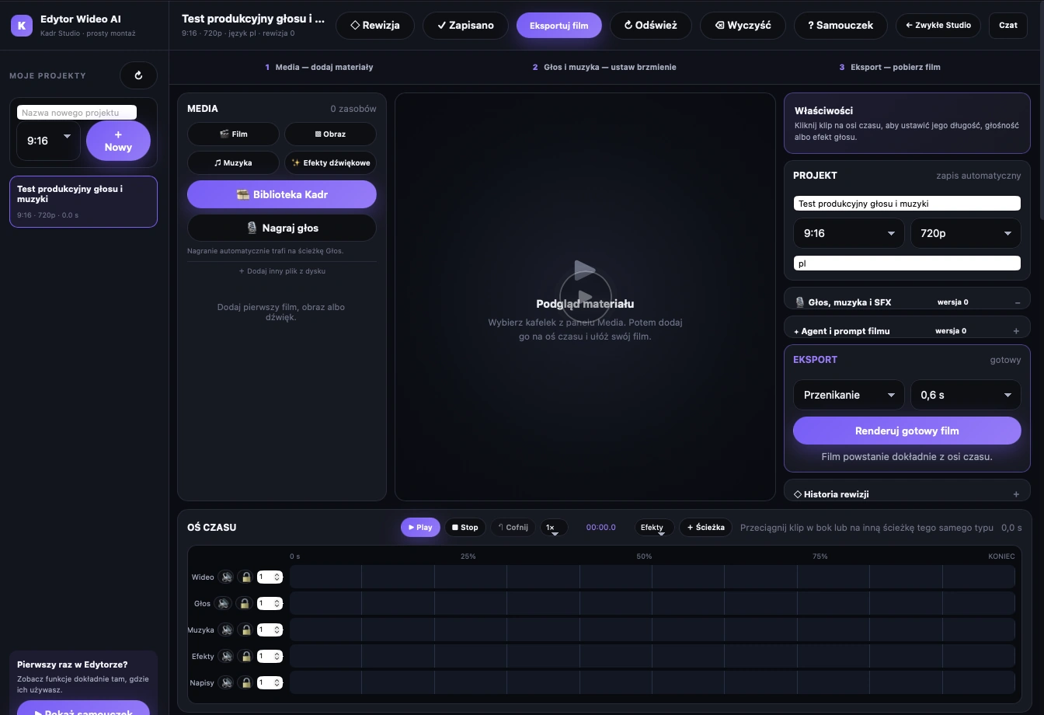Click the refresh projects icon beside Moje Projekty

pyautogui.click(x=138, y=75)
